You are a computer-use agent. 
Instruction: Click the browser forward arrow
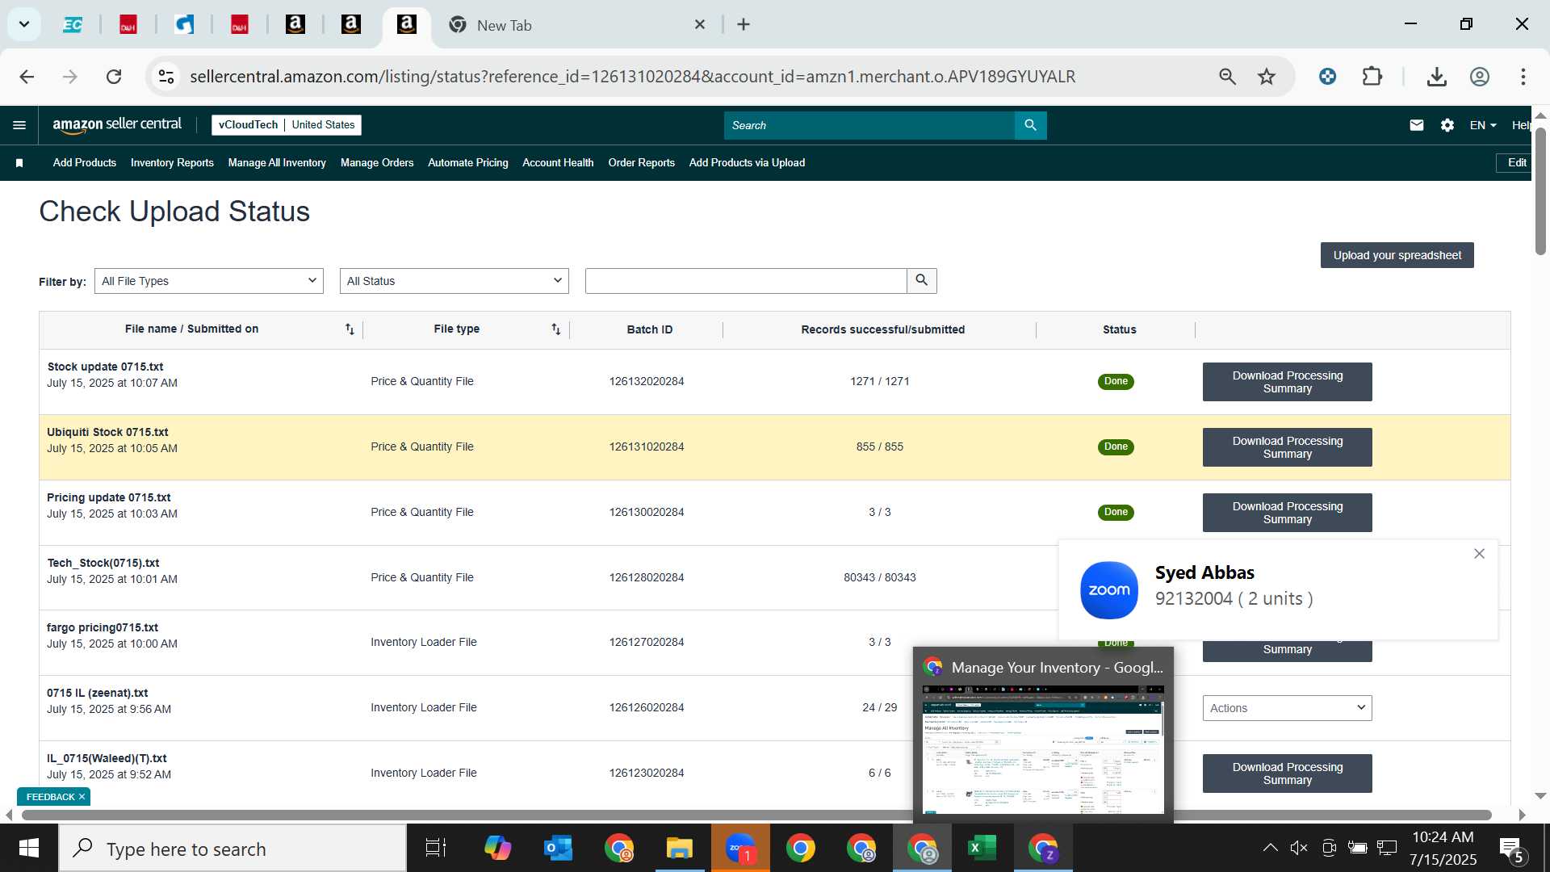click(70, 77)
